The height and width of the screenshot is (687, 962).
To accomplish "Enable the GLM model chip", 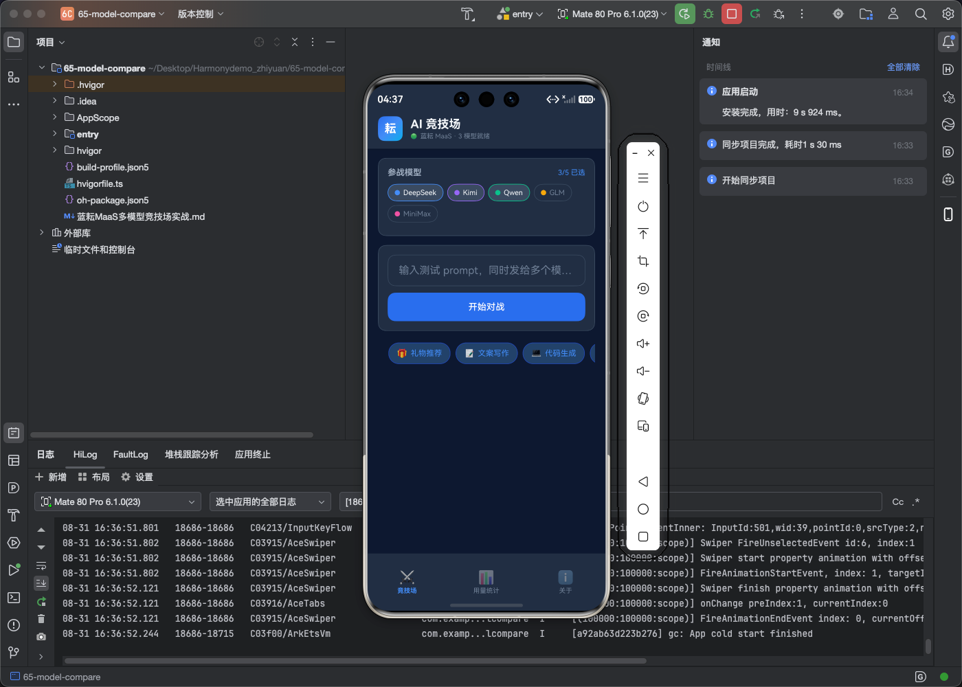I will 552,193.
